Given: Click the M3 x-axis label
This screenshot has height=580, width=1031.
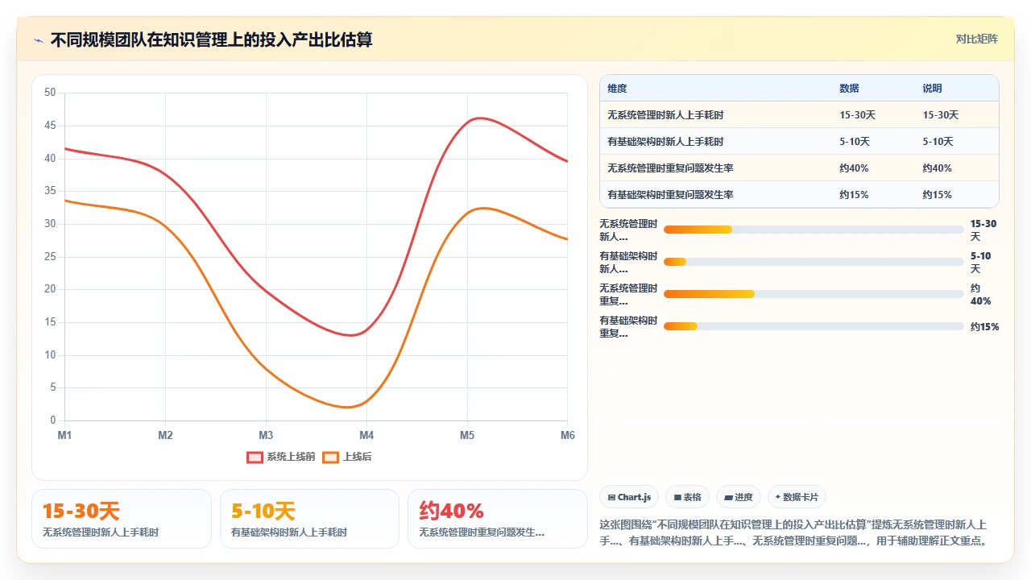Looking at the screenshot, I should (266, 435).
